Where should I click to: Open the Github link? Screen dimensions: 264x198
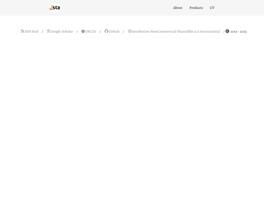114,31
